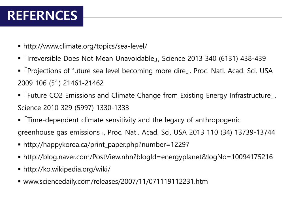Click 'Projections of future sea level' citation

[107, 71]
